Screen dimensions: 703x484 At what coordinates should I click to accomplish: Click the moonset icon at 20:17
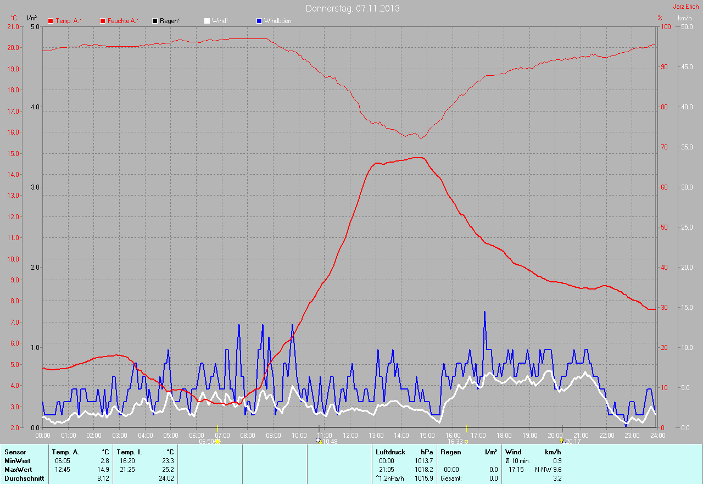(561, 441)
